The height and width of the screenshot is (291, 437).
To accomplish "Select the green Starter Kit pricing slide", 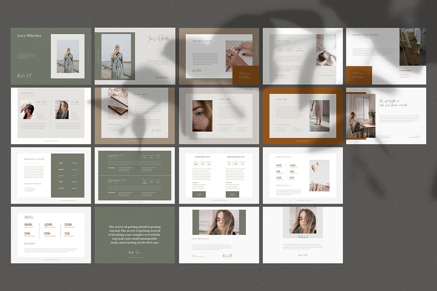I will click(135, 175).
